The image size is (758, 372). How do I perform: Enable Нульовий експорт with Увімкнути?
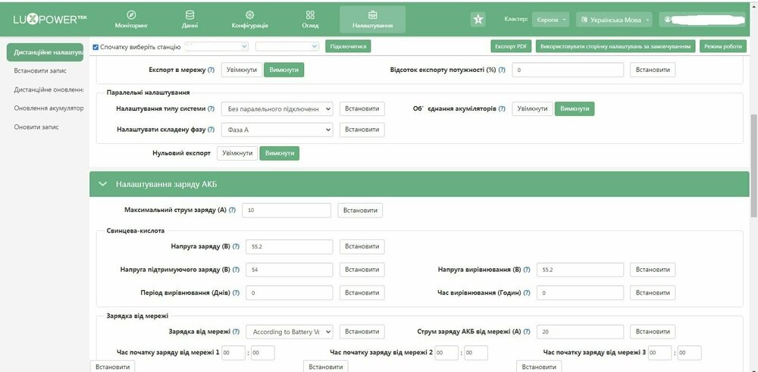point(237,153)
